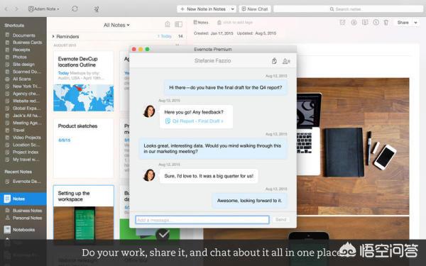
Task: Select Notes in the sidebar
Action: click(x=23, y=199)
